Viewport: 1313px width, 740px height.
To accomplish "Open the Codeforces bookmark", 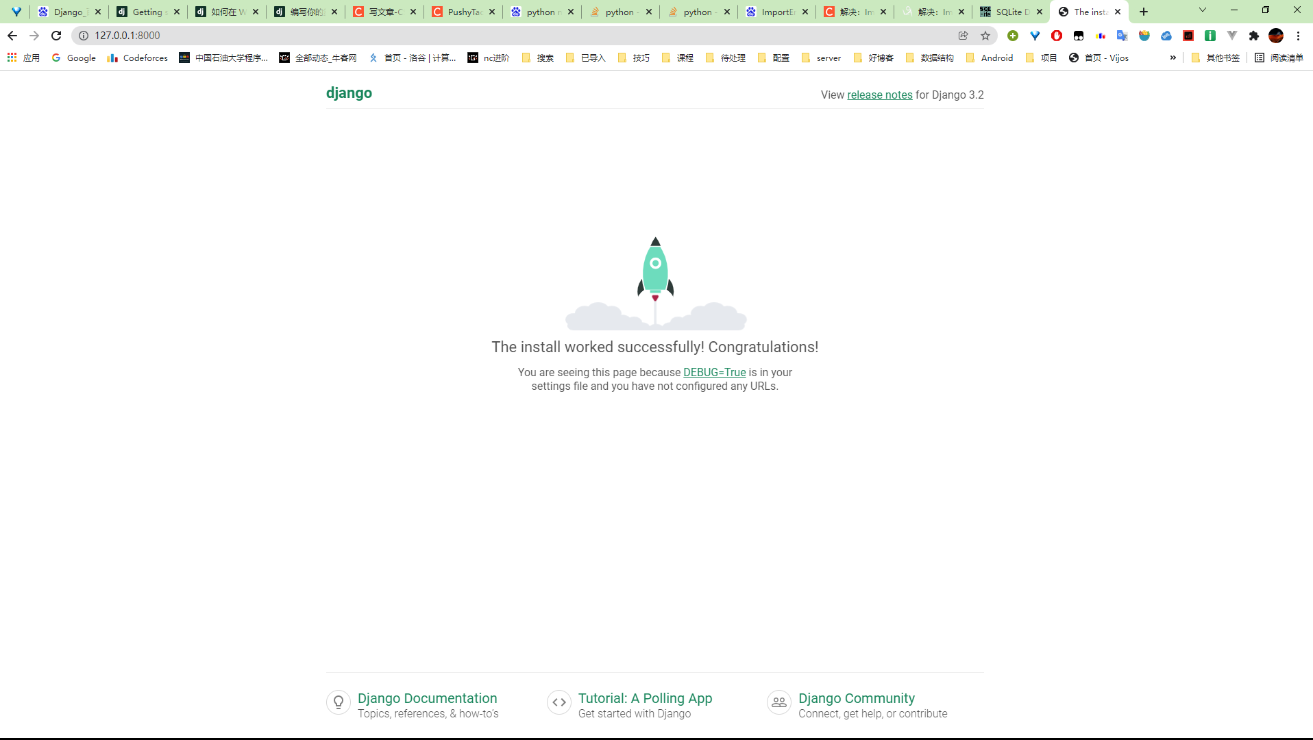I will tap(137, 58).
